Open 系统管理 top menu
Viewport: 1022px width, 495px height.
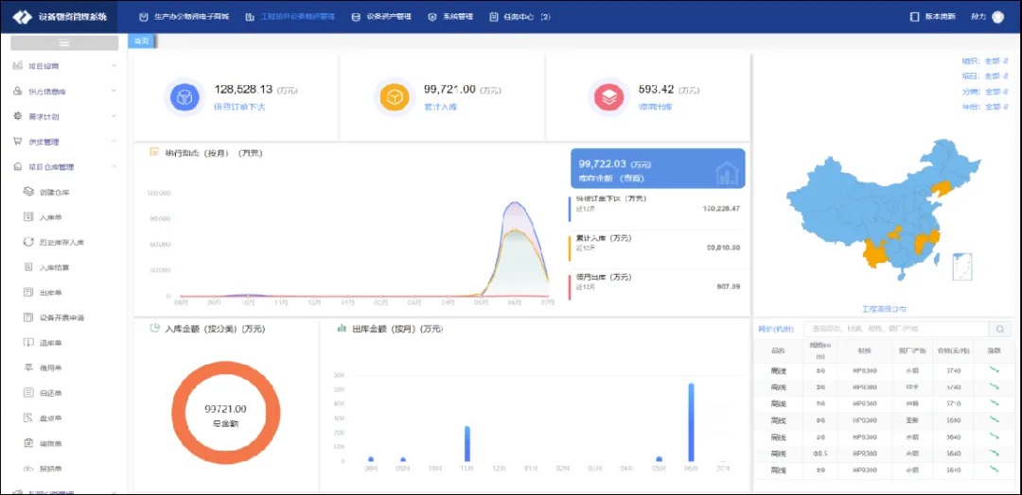[x=449, y=17]
